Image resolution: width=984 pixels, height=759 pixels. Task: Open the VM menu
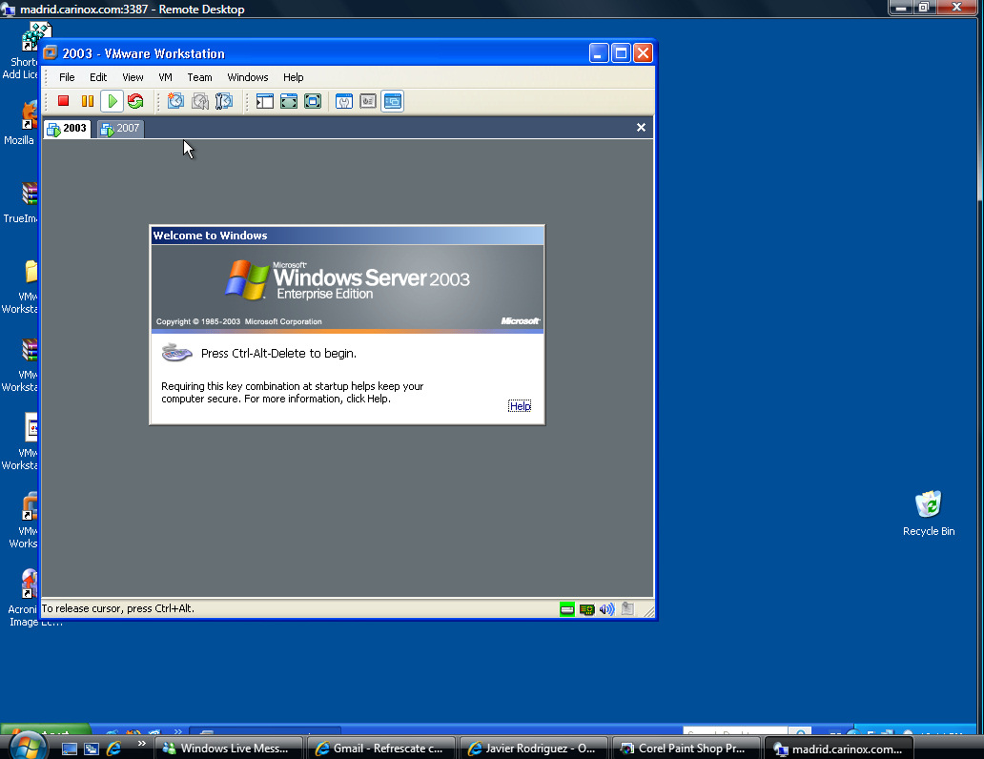tap(166, 77)
